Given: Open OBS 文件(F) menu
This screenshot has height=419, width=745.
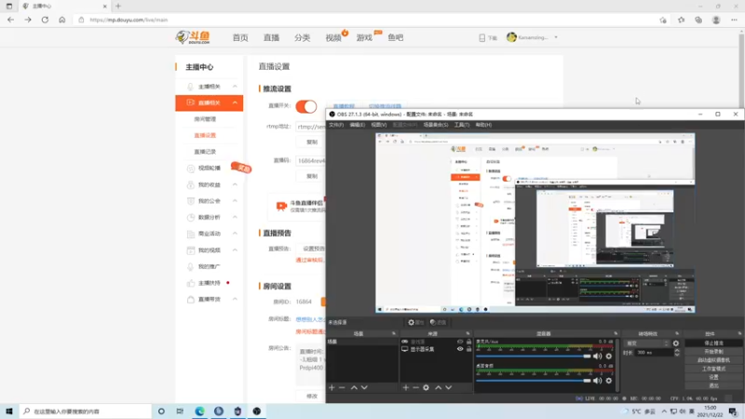Looking at the screenshot, I should (x=336, y=125).
